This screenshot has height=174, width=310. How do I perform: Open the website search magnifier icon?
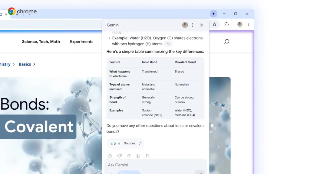click(226, 42)
